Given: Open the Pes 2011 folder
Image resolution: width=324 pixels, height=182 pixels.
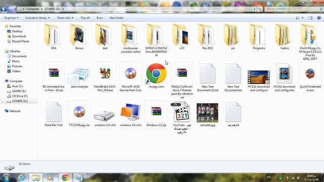Looking at the screenshot, I should coord(208,37).
